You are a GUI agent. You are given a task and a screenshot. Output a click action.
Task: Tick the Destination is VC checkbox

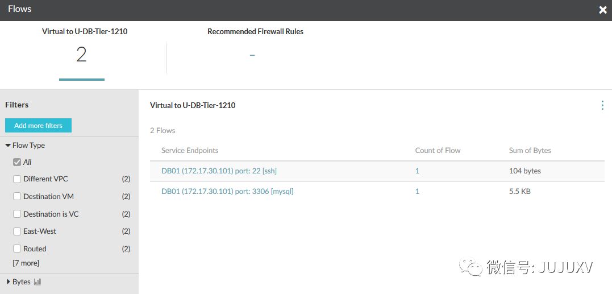tap(17, 214)
